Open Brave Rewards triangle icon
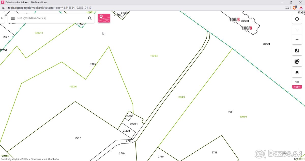305x161 pixels. pyautogui.click(x=301, y=8)
